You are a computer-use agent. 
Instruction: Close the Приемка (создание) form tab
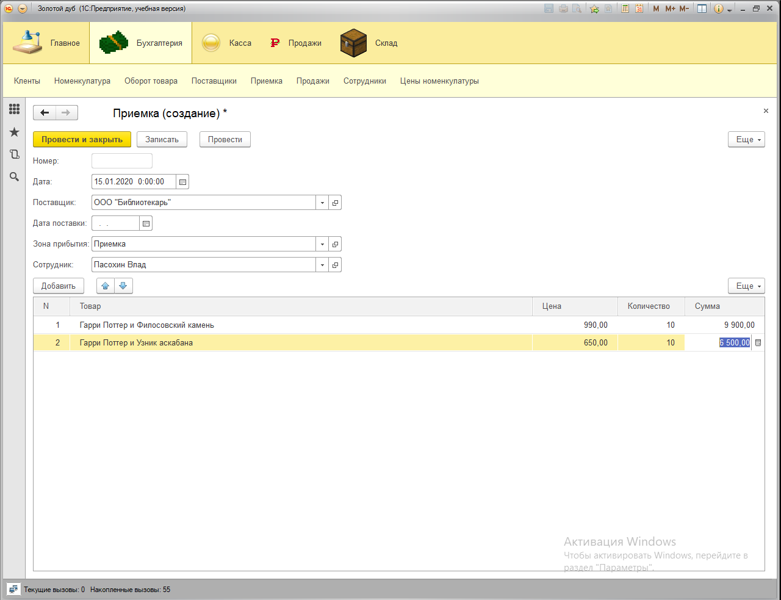coord(766,111)
